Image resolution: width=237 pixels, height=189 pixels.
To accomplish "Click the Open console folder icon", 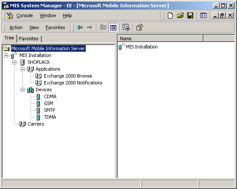I will click(x=180, y=15).
